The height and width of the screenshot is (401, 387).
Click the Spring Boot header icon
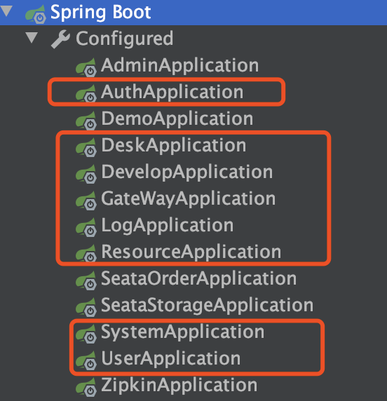coord(36,14)
